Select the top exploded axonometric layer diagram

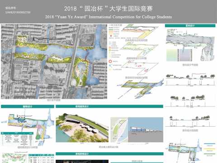[140, 32]
